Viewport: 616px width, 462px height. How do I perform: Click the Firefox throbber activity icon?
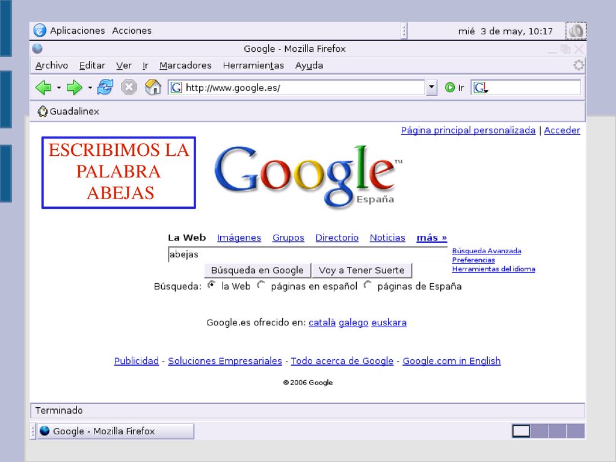(x=578, y=65)
